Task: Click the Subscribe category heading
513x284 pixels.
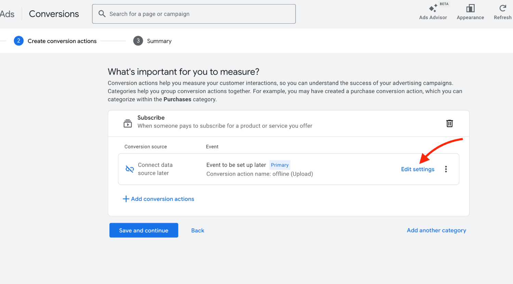Action: point(151,117)
